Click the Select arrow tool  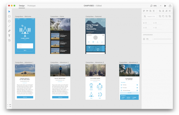tap(9, 11)
